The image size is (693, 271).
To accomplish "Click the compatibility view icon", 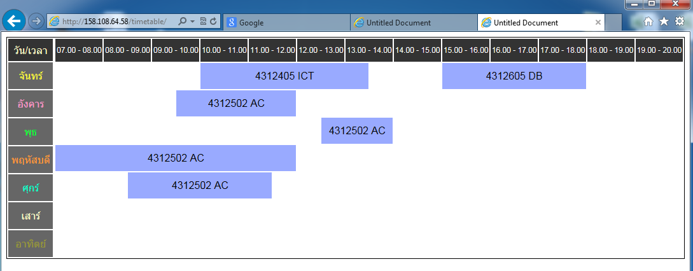I will click(203, 22).
